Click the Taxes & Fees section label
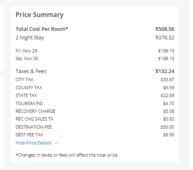 (x=31, y=71)
